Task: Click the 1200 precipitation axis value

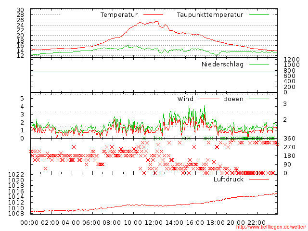Action: pyautogui.click(x=292, y=60)
